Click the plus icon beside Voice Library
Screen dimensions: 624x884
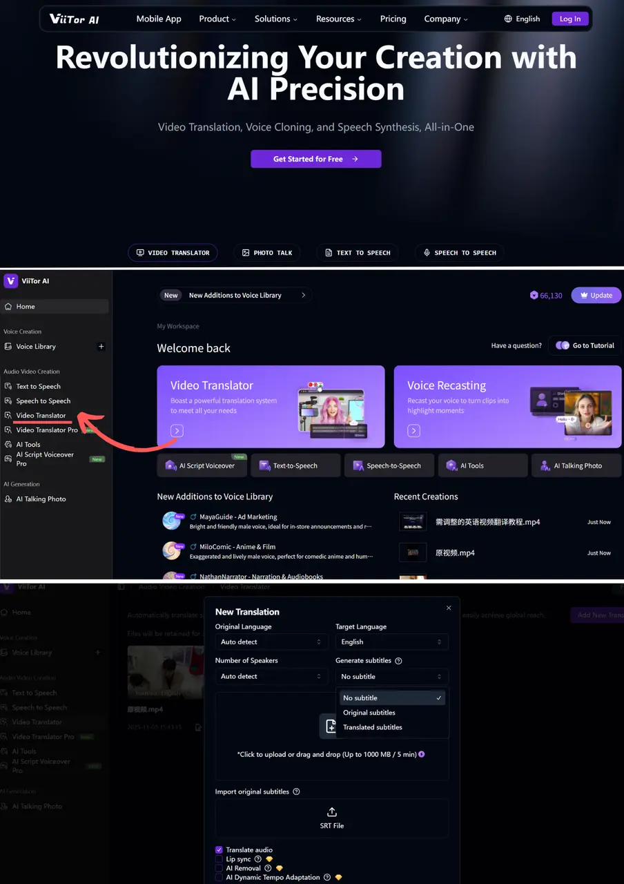(x=101, y=347)
